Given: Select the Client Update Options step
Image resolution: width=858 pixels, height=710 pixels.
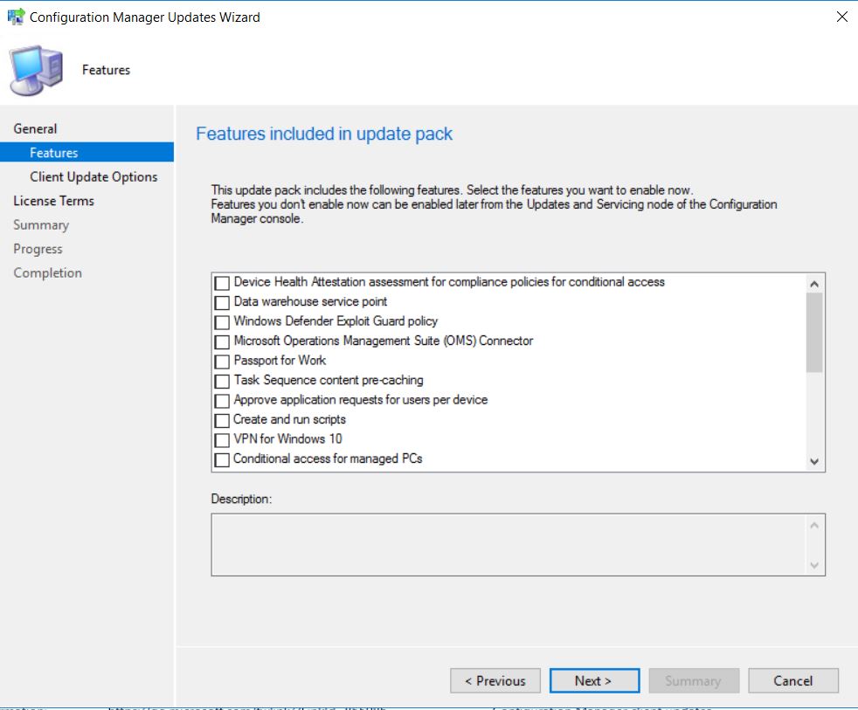Looking at the screenshot, I should click(94, 176).
